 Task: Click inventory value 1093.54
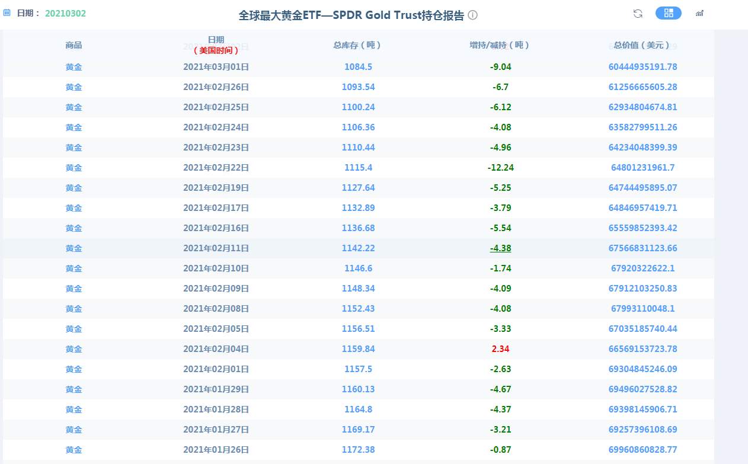[358, 87]
